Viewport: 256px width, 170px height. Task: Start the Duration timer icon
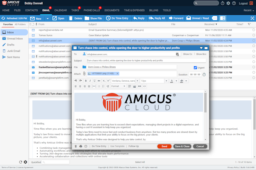click(204, 74)
